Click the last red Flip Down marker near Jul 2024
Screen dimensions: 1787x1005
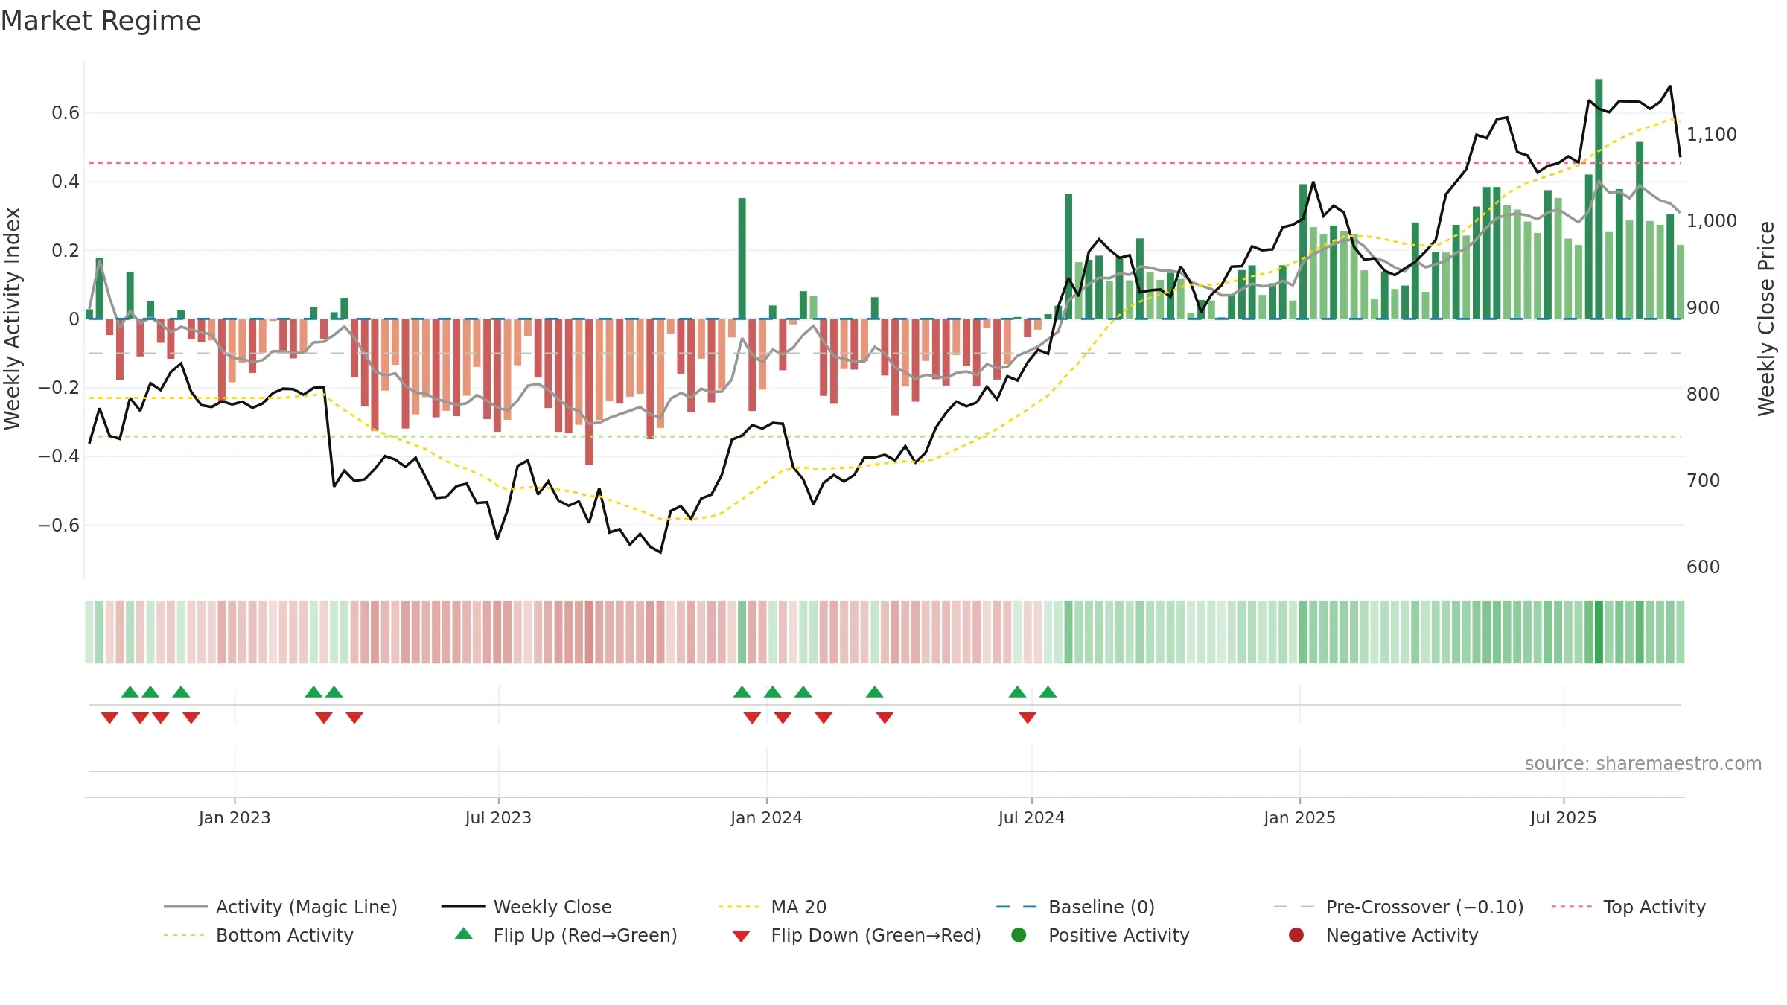(x=1028, y=718)
